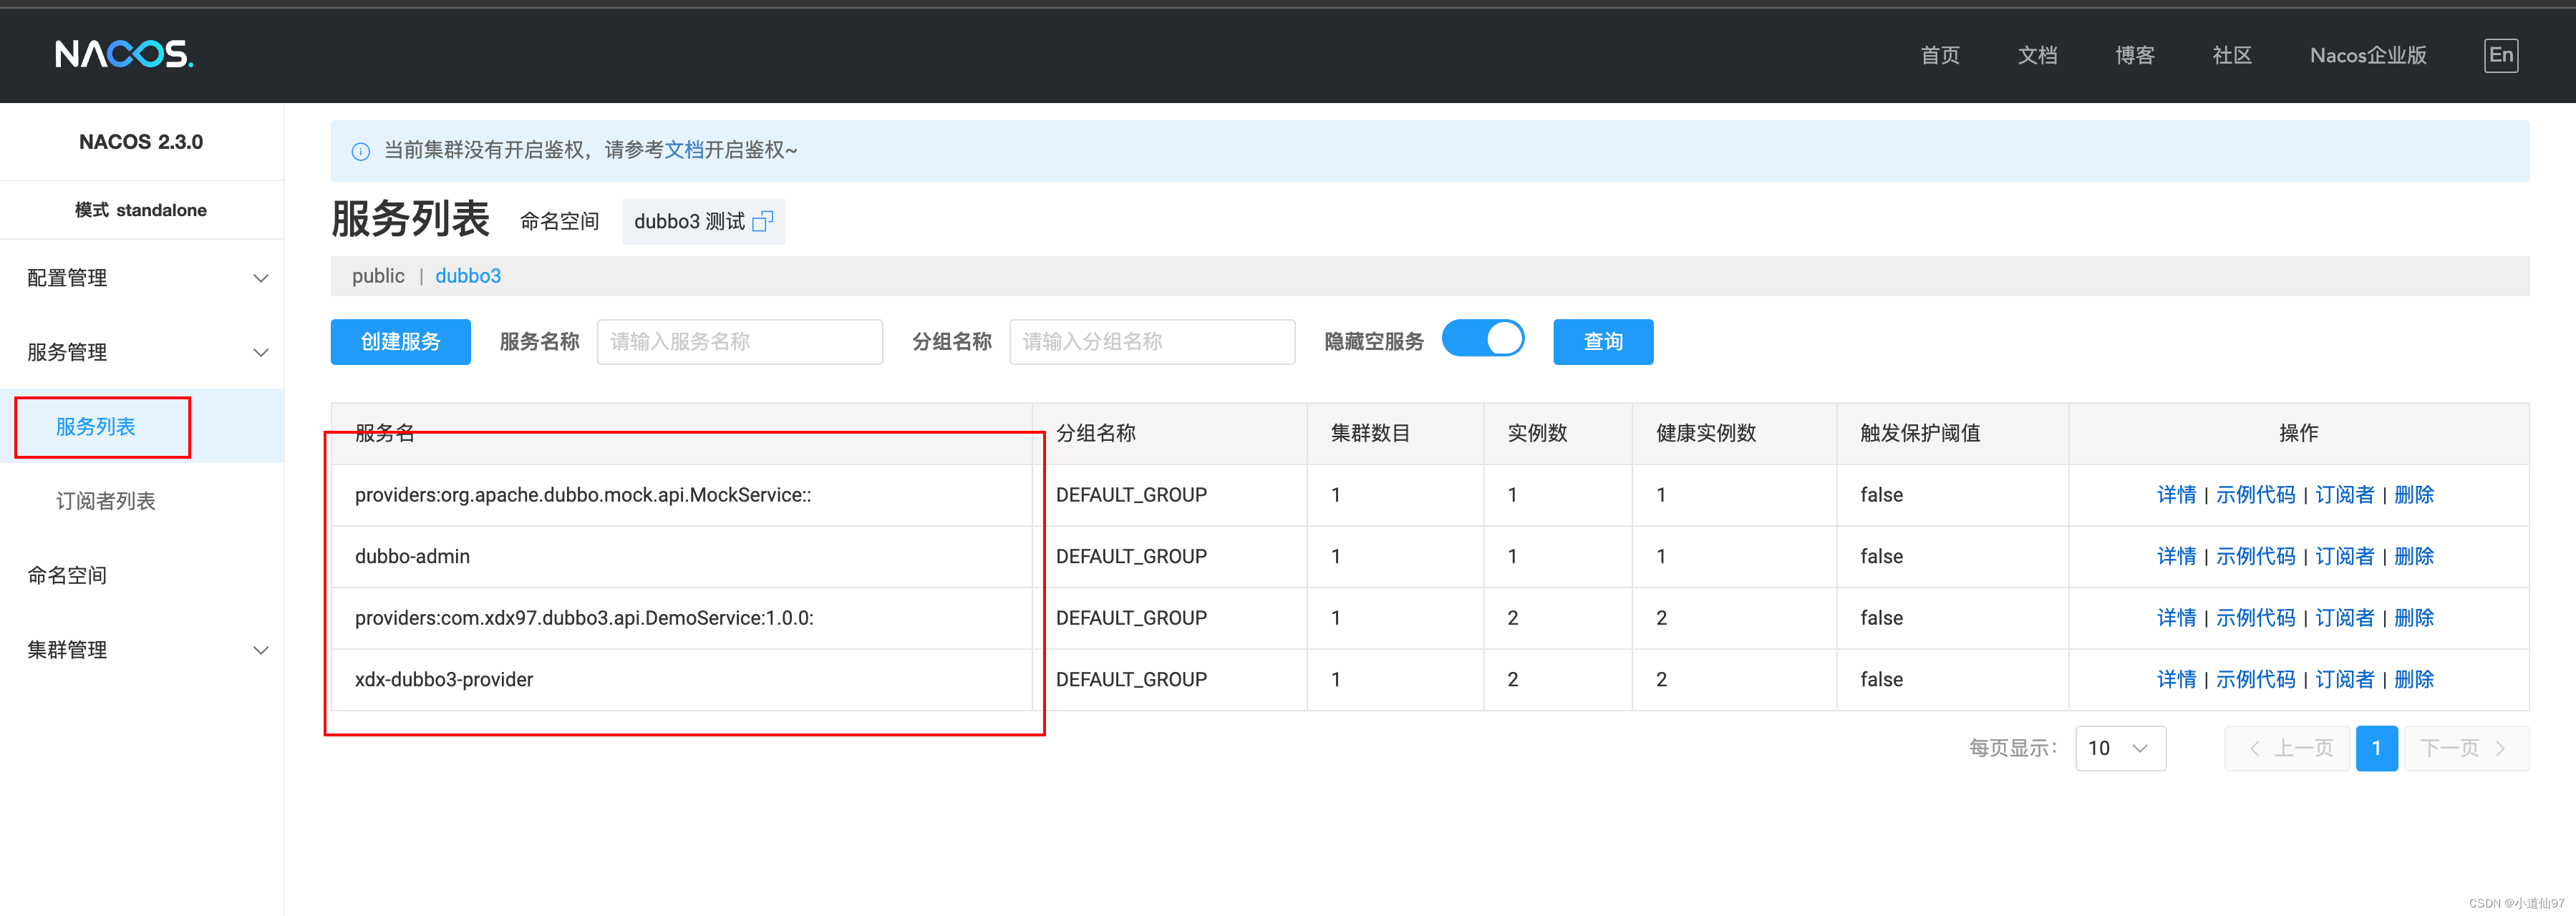Switch to the public namespace tab
The width and height of the screenshot is (2576, 916).
point(378,276)
